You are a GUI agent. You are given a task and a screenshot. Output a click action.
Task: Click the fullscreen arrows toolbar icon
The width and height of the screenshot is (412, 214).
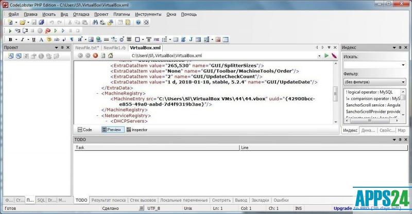click(x=146, y=22)
